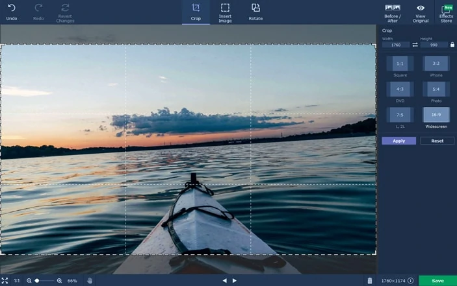Click the Width input field

(396, 45)
